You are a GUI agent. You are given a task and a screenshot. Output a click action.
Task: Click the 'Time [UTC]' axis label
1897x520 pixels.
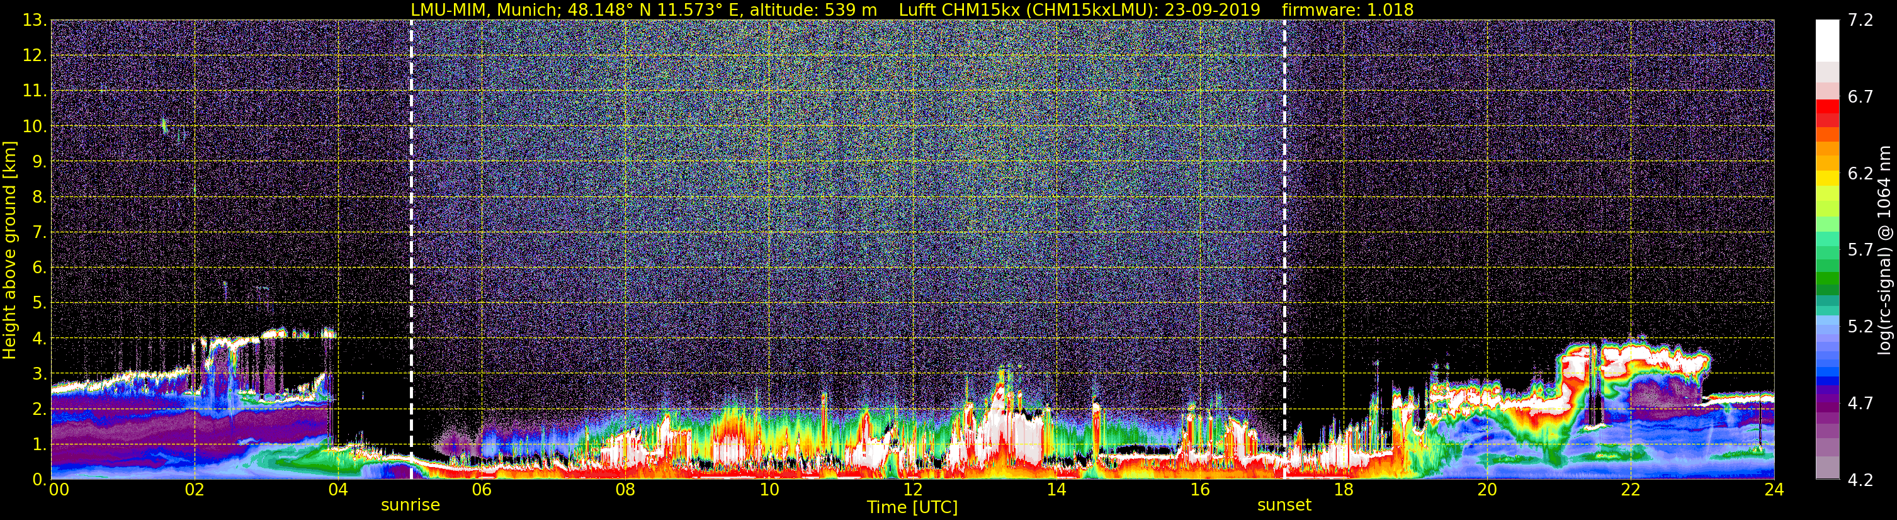point(912,507)
